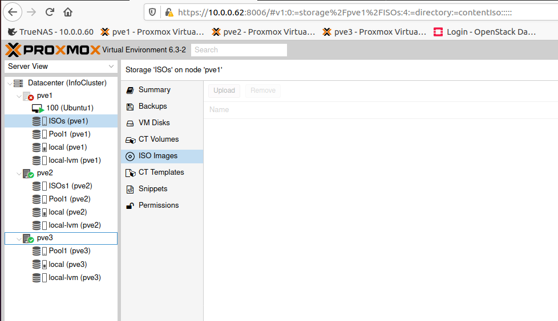Open the CT Volumes tab

162,139
